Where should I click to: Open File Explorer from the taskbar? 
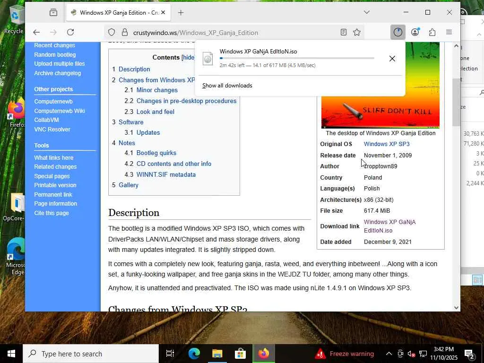point(217,354)
